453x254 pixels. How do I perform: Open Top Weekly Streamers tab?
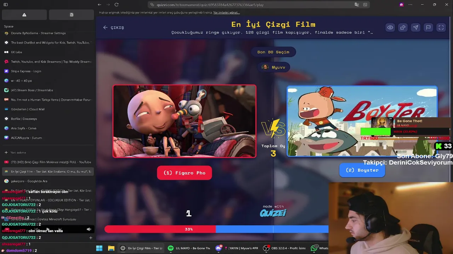tap(48, 62)
